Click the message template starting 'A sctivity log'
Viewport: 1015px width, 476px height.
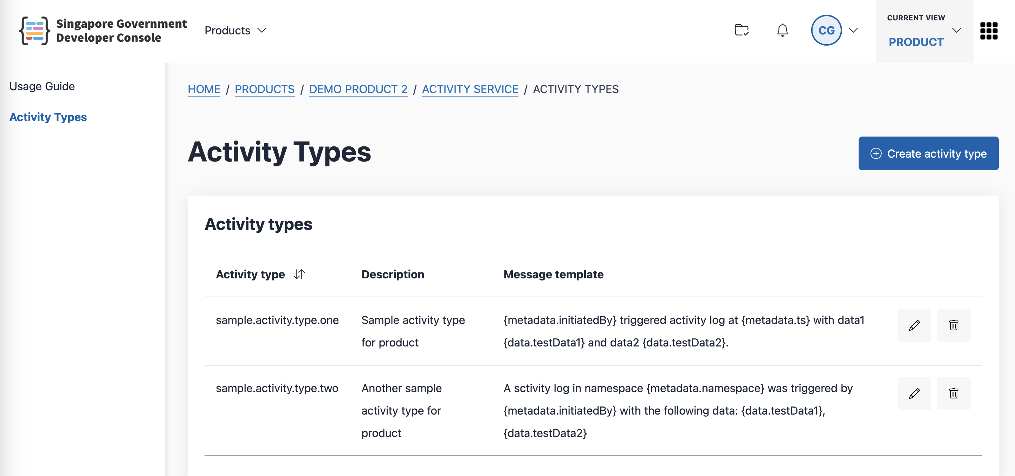[x=678, y=411]
